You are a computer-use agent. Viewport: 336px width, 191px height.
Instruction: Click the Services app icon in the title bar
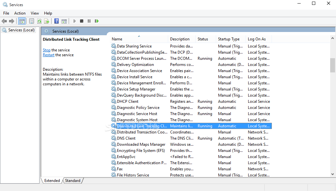[5, 5]
